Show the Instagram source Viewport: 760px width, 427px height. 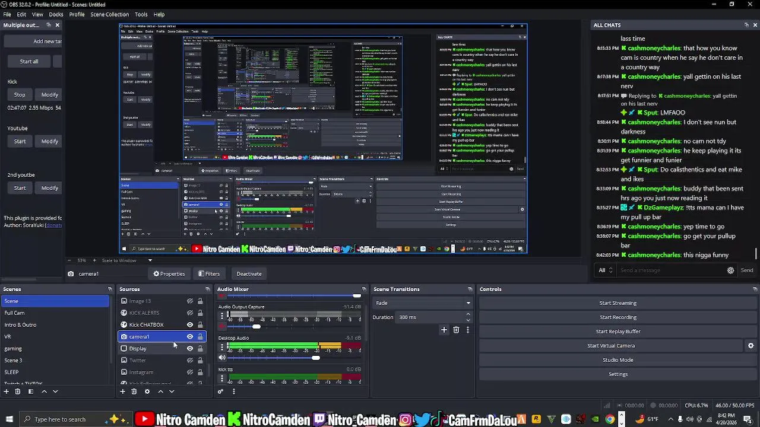190,372
